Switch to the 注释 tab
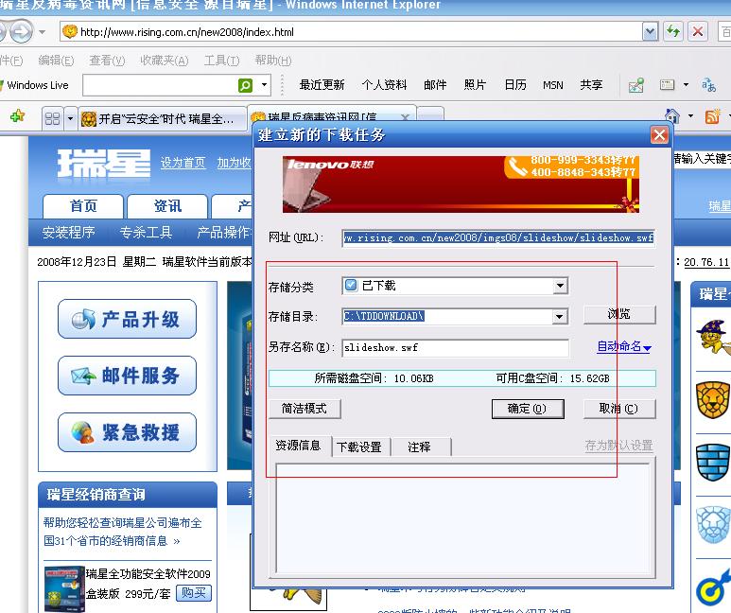 [x=419, y=447]
